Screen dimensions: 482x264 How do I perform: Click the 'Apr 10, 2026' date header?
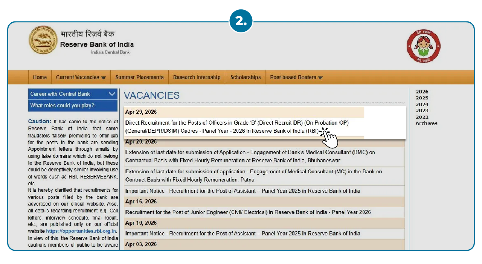click(x=141, y=223)
